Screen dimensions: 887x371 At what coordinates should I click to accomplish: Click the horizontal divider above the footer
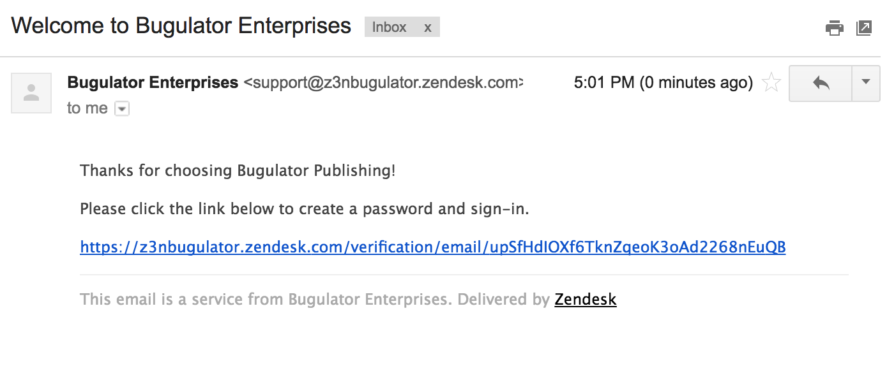pos(464,275)
